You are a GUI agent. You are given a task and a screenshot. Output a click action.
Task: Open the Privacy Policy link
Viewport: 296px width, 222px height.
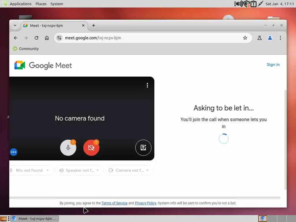click(146, 203)
